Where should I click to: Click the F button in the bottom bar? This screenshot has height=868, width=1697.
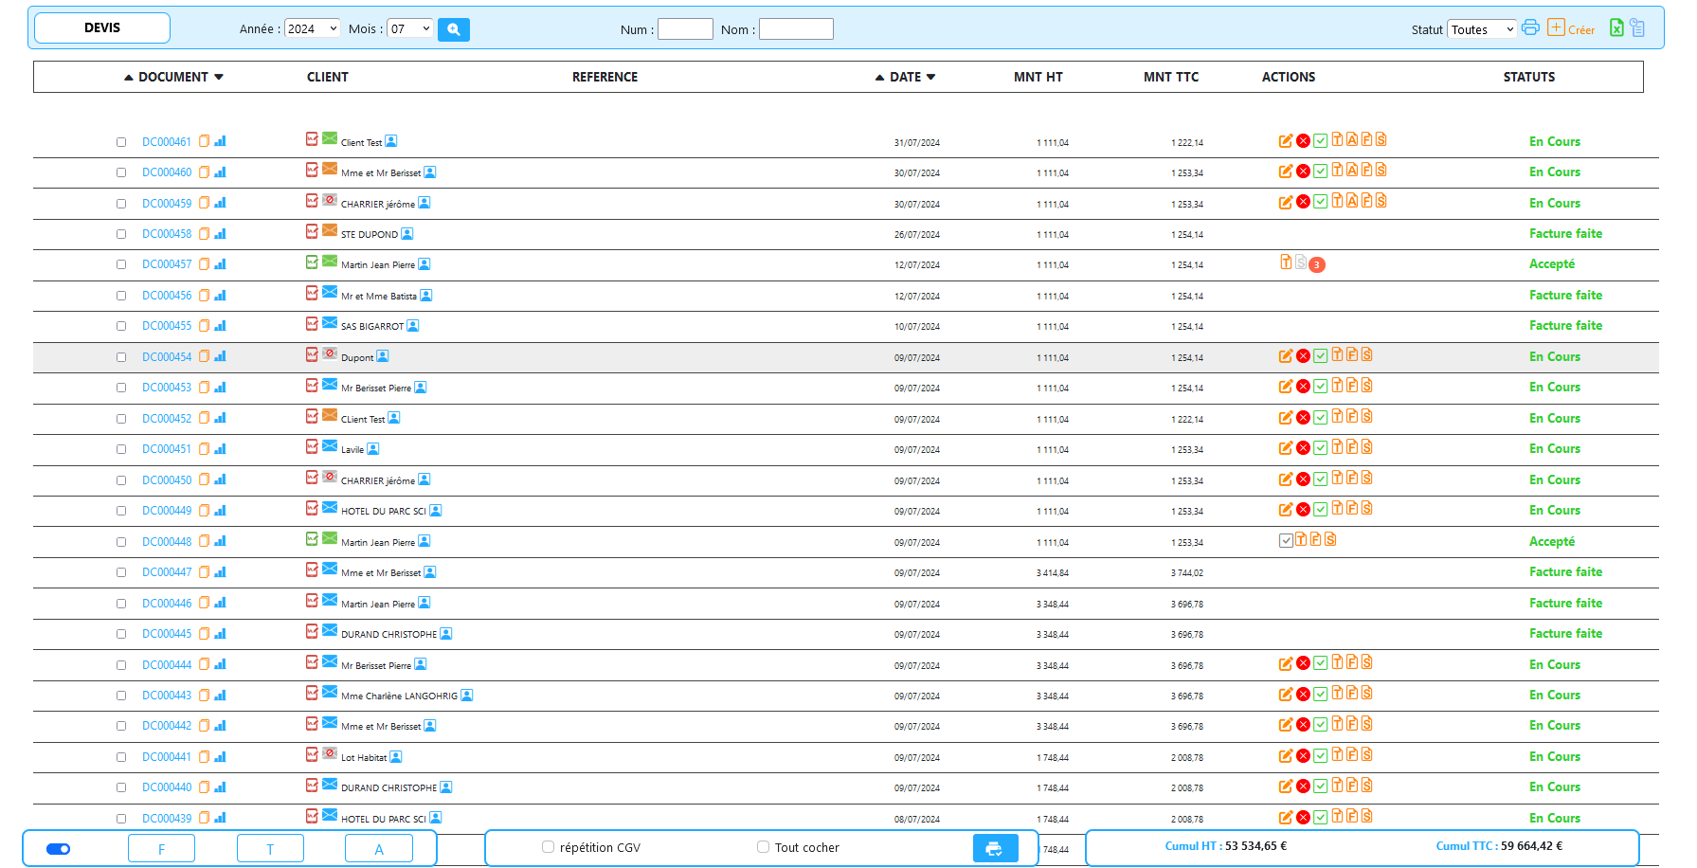tap(161, 848)
